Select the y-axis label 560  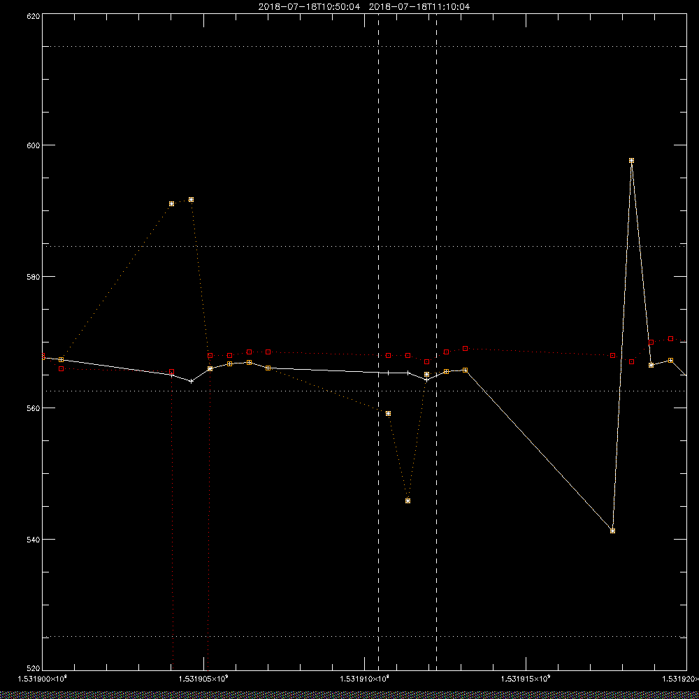click(x=34, y=408)
